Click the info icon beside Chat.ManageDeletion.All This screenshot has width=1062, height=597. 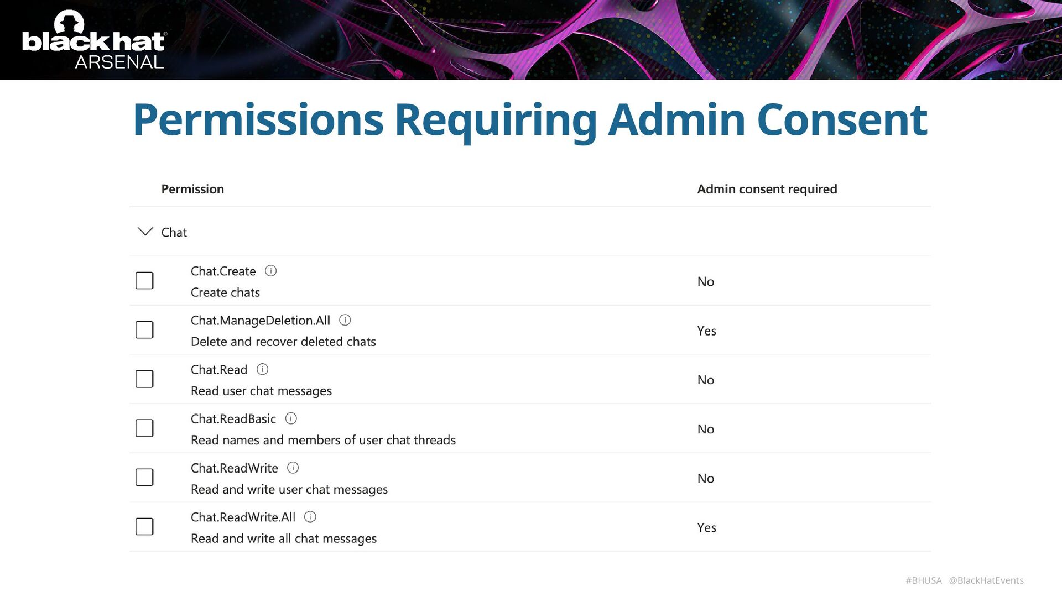[345, 320]
